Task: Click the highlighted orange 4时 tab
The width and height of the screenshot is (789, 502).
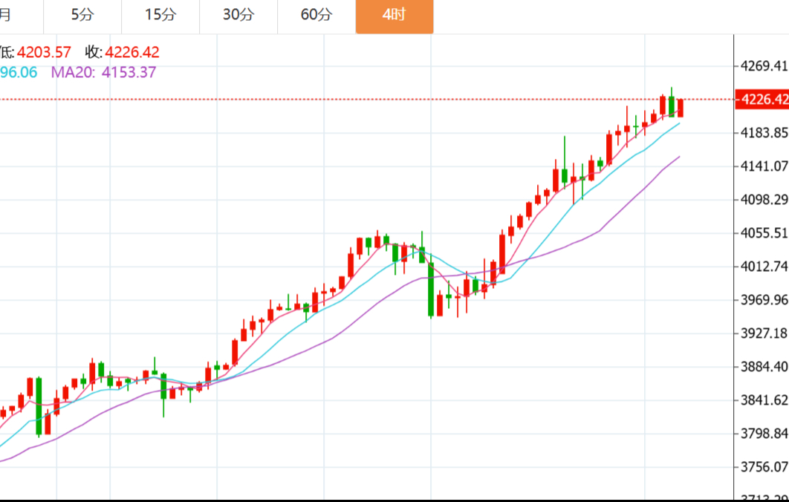Action: pos(394,16)
